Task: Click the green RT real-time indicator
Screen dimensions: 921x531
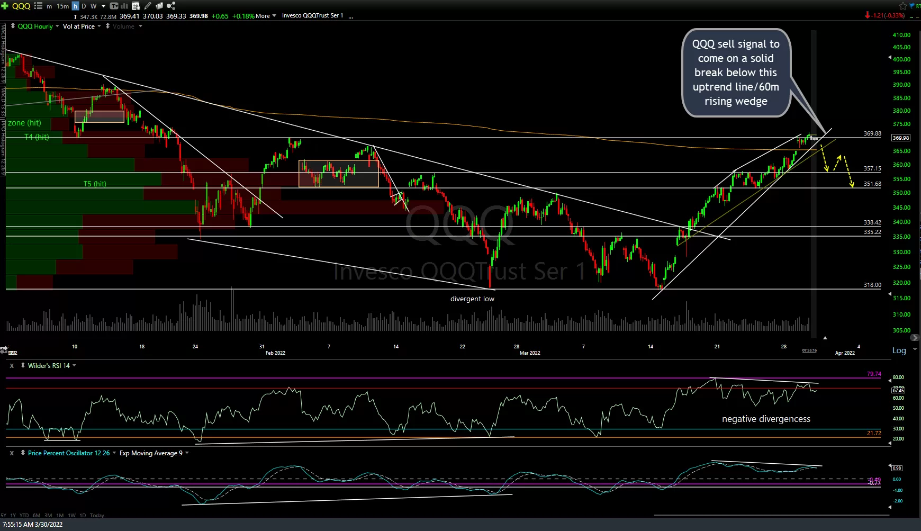Action: pos(918,6)
